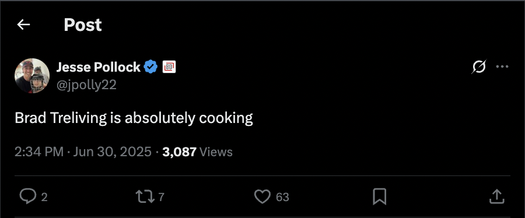Open the 2:34 PM · Jun 30, 2025 timestamp
Image resolution: width=525 pixels, height=218 pixels.
pyautogui.click(x=83, y=152)
